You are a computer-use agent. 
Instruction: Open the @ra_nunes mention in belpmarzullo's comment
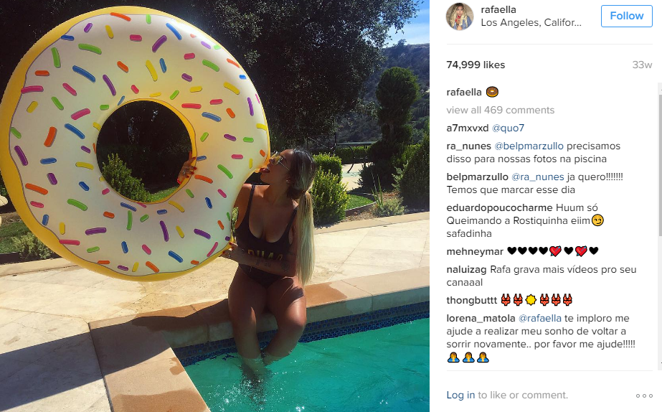point(537,177)
